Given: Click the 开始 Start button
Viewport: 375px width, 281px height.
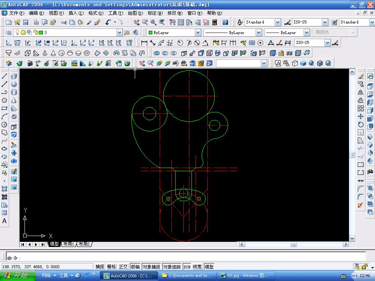Looking at the screenshot, I should (18, 276).
